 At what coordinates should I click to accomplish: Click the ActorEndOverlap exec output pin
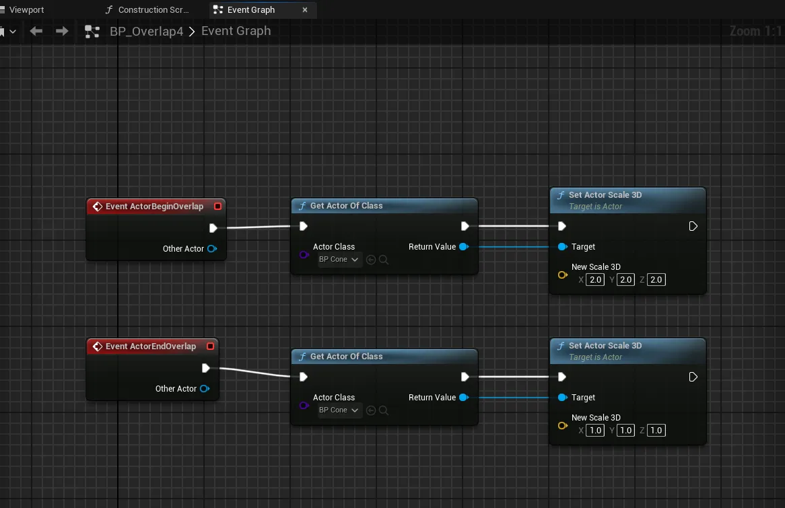(206, 368)
